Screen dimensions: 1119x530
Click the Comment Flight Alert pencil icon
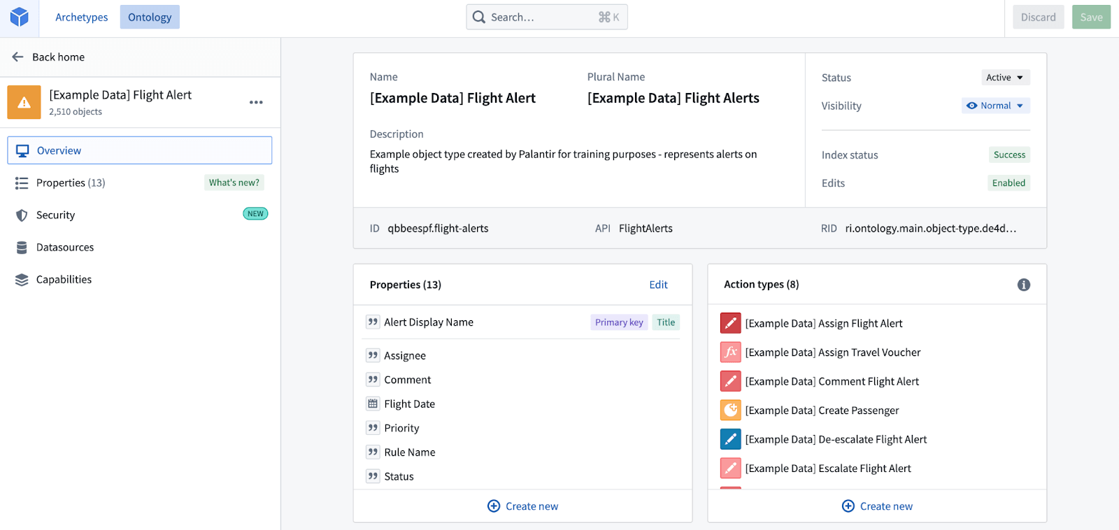coord(730,381)
